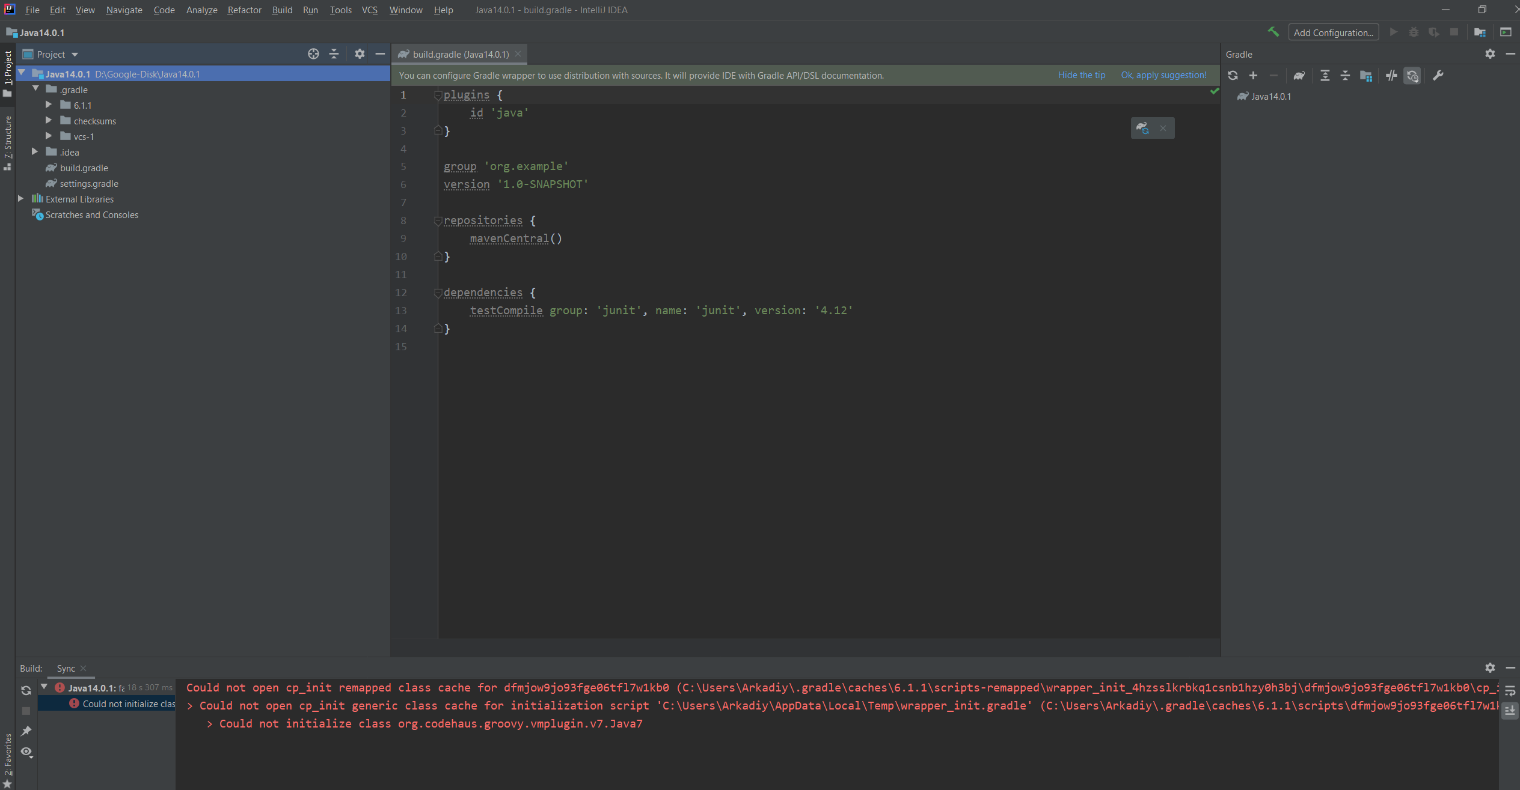Hide the Gradle tool window

tap(1510, 54)
